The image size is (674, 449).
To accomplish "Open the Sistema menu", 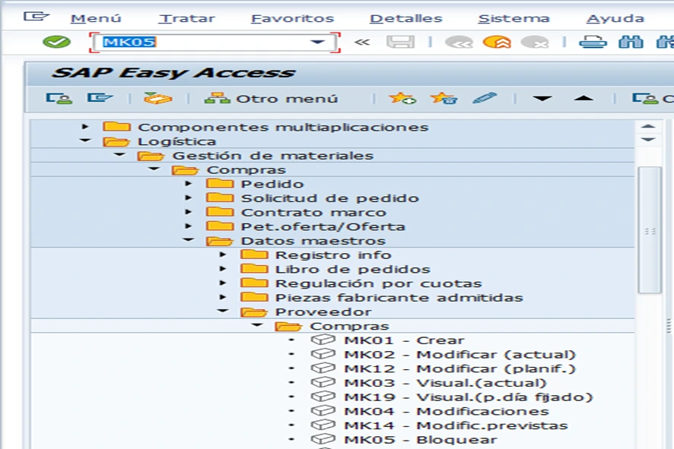I will pyautogui.click(x=513, y=18).
